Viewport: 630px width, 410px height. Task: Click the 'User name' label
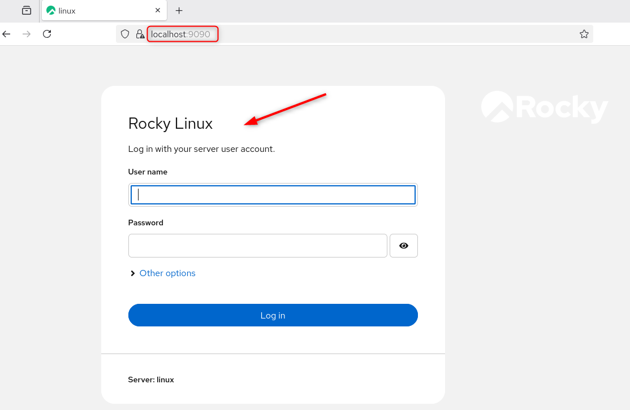click(148, 172)
